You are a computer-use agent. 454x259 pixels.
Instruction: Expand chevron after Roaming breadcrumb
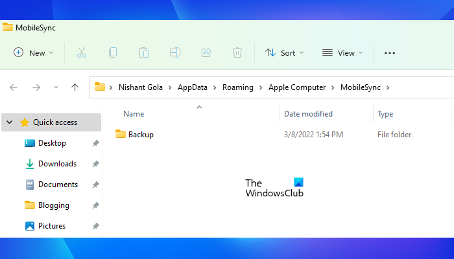(261, 87)
